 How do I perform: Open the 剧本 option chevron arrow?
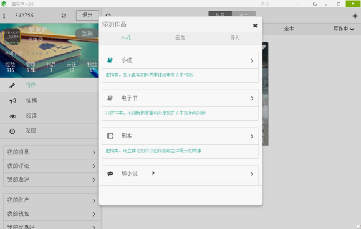(x=252, y=136)
